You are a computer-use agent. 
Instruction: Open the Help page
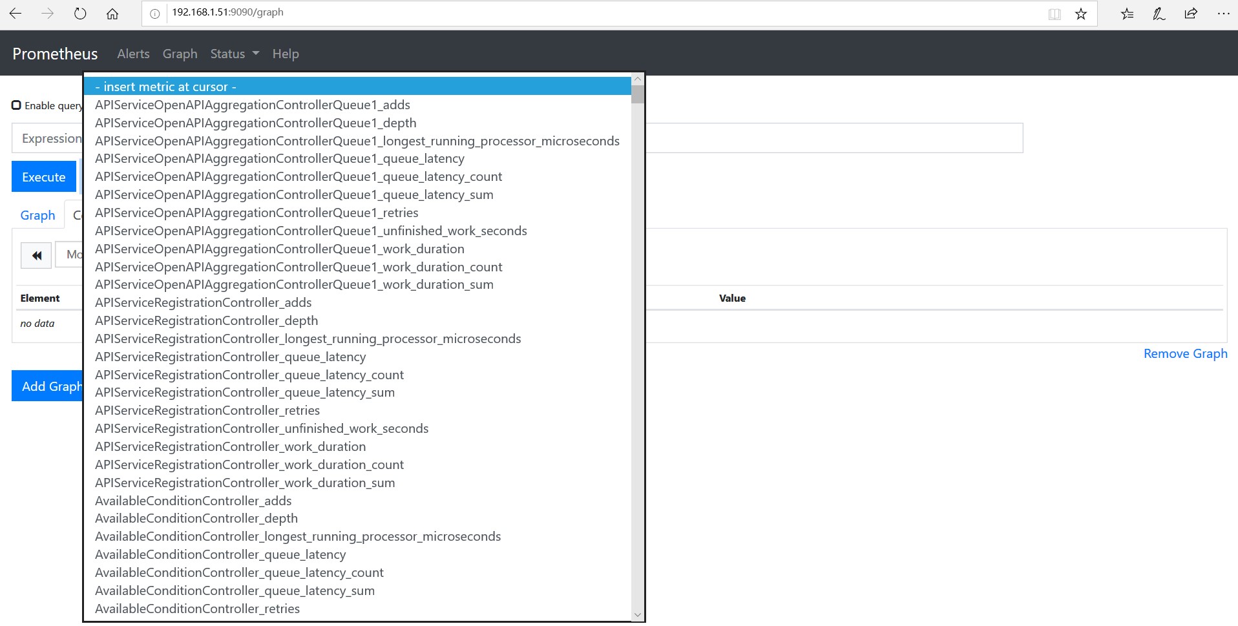tap(286, 54)
